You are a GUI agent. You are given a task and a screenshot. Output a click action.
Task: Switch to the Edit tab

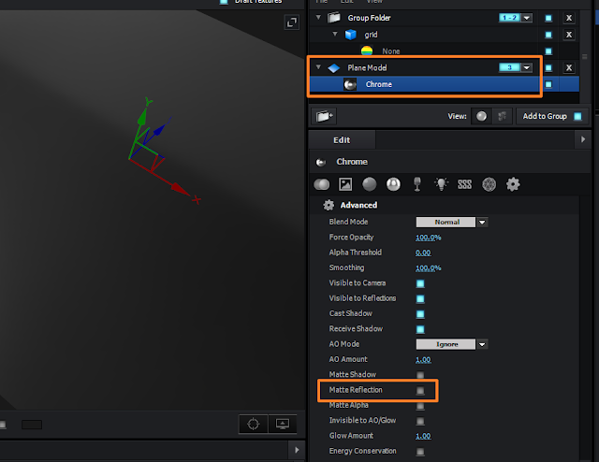(x=342, y=140)
